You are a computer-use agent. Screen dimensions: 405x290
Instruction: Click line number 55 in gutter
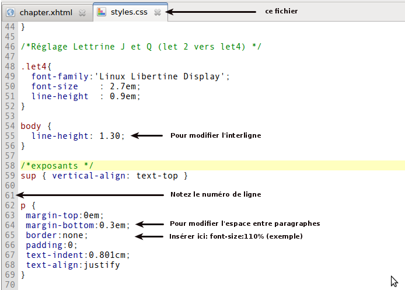click(9, 135)
